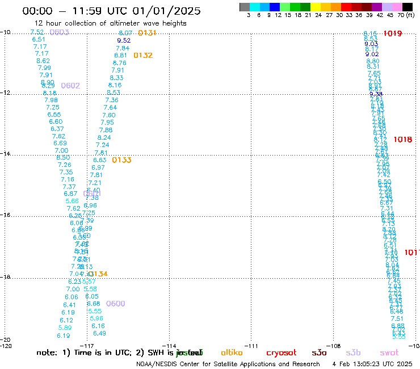This screenshot has height=369, width=420.
Task: Click the wave height value 7.88
Action: pos(106,130)
